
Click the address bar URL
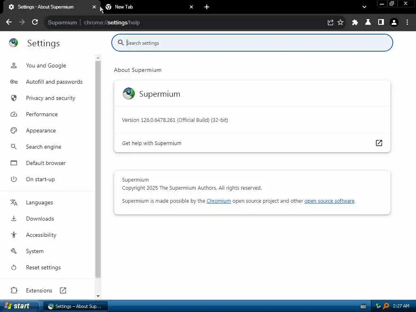tap(112, 23)
